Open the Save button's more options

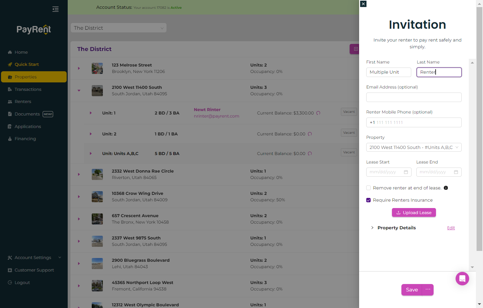point(428,290)
